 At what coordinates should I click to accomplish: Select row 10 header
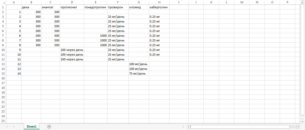click(x=3, y=50)
